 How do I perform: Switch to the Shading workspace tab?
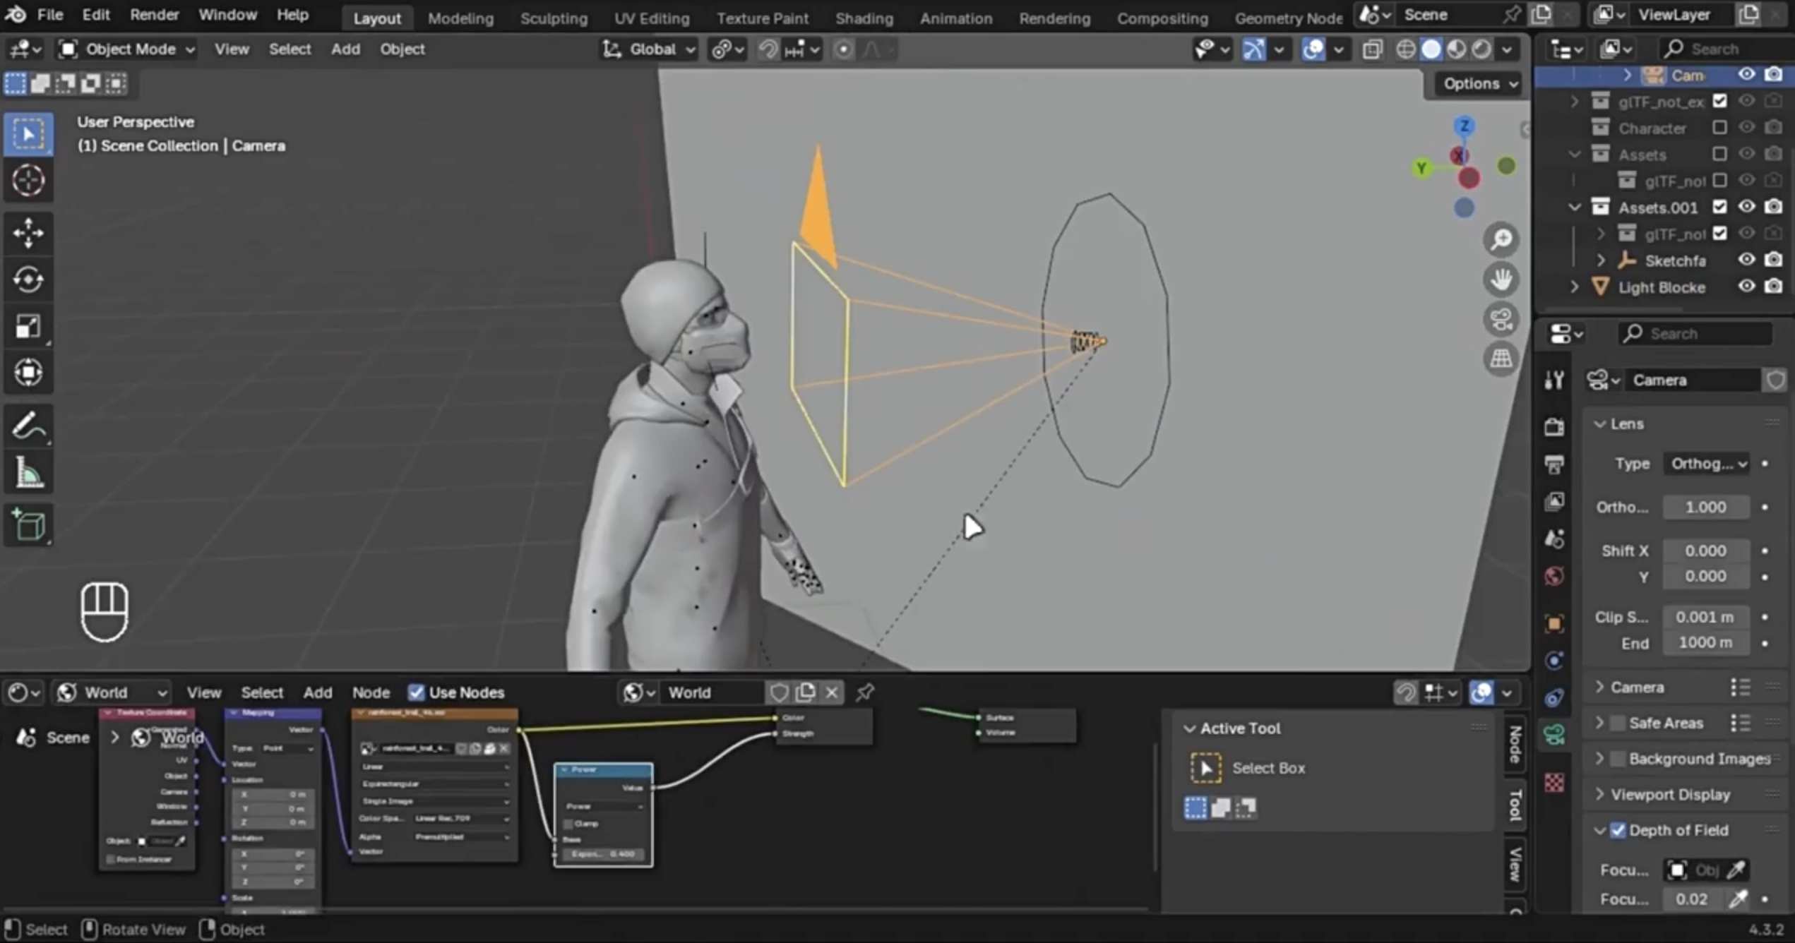click(864, 18)
